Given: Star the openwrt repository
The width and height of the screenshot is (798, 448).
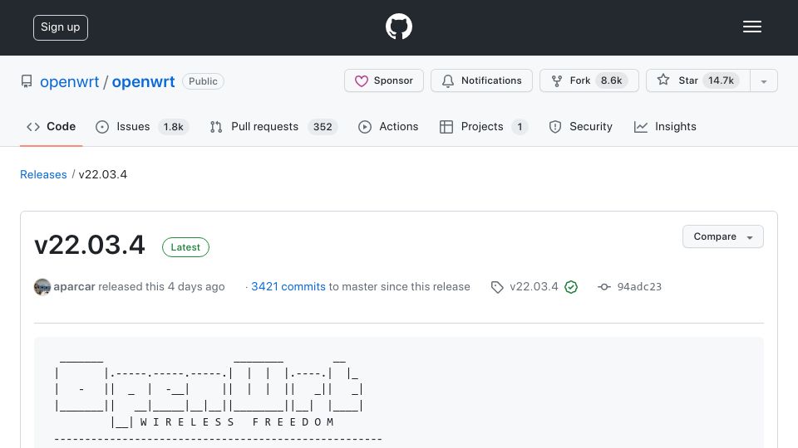Looking at the screenshot, I should [x=698, y=80].
